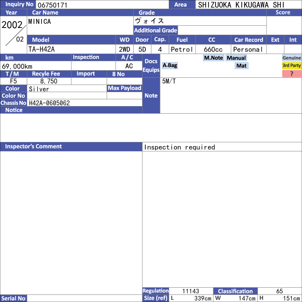Select the Manual equipment badge
This screenshot has height=302, width=302.
236,58
